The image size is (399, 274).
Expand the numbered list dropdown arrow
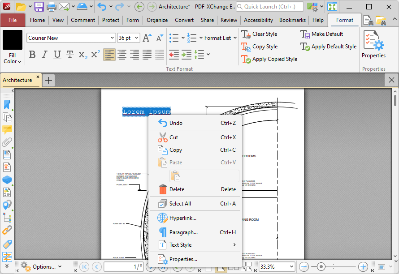pos(201,38)
